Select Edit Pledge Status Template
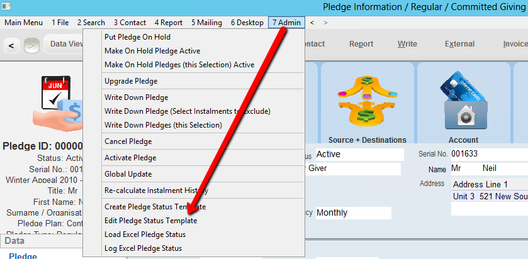528x259 pixels. [x=151, y=221]
